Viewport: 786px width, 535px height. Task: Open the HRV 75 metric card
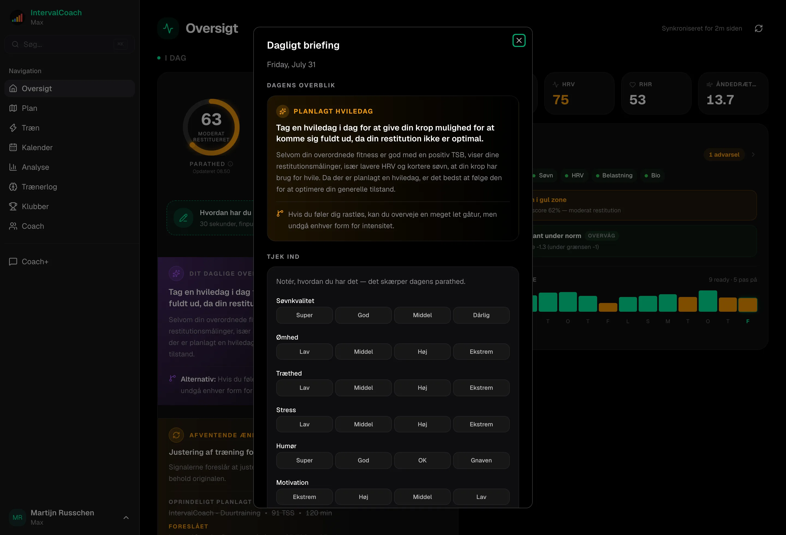click(579, 93)
